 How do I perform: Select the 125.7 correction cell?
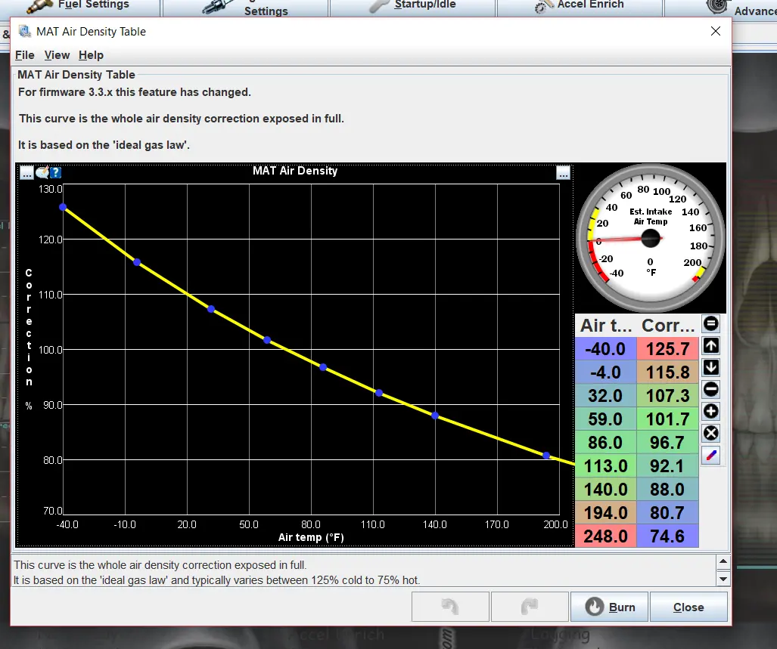click(667, 349)
